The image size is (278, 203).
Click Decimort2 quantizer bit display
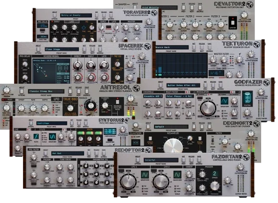[136, 143]
